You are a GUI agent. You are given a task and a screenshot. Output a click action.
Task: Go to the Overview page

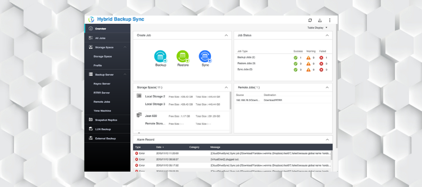[x=107, y=29]
